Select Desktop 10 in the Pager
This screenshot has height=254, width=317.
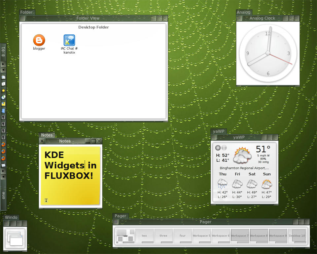[297, 235]
